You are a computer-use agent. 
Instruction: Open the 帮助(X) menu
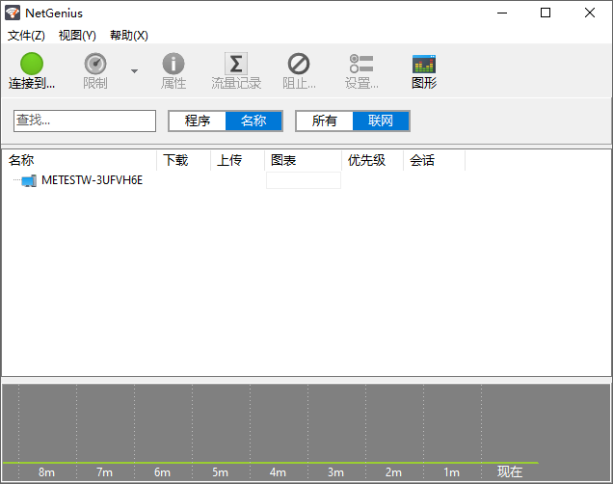128,36
